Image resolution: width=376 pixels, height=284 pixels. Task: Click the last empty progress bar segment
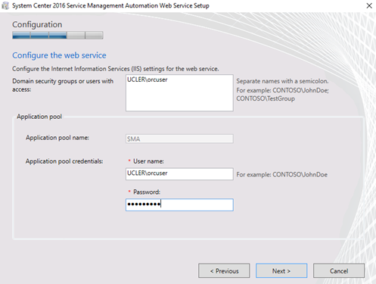95,35
